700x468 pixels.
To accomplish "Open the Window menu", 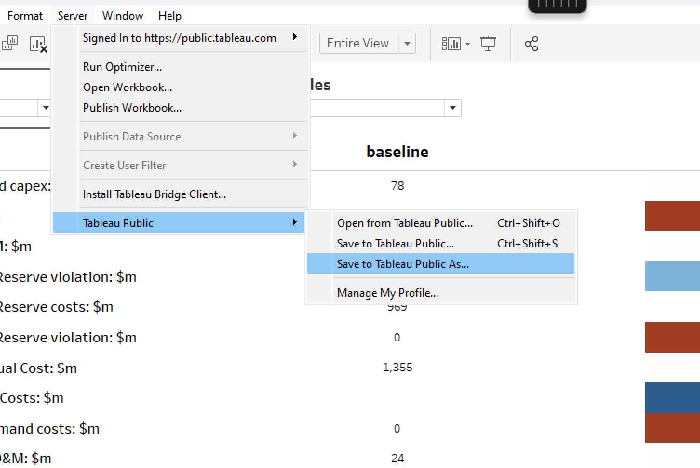I will click(123, 16).
